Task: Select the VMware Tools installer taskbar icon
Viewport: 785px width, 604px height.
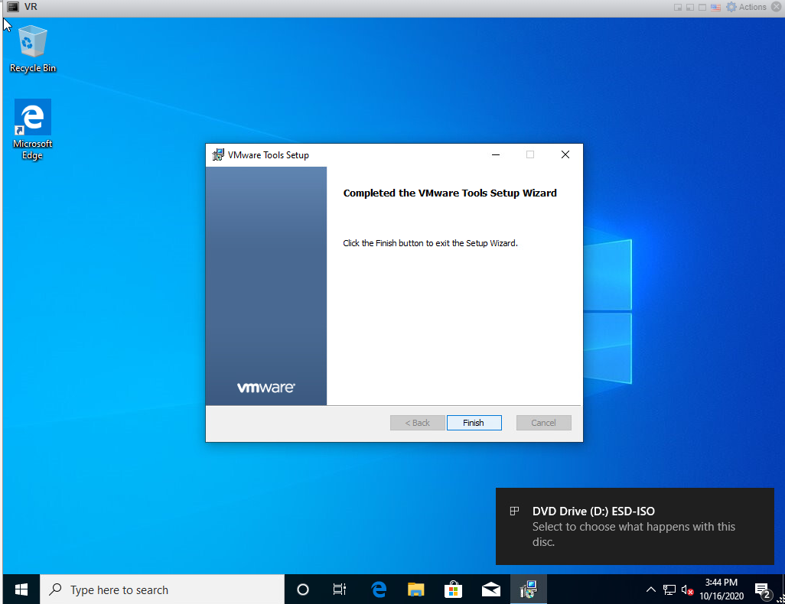Action: click(x=528, y=589)
